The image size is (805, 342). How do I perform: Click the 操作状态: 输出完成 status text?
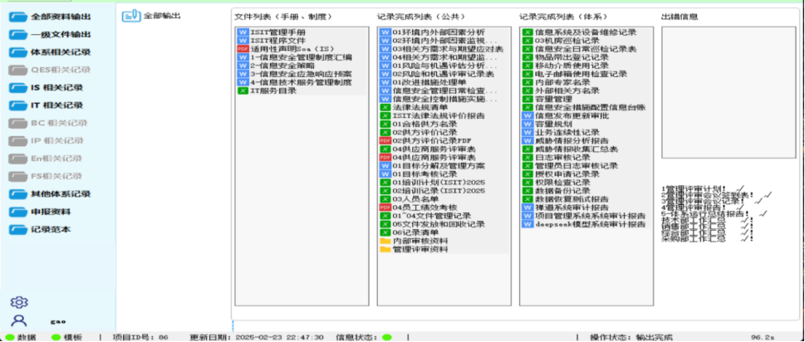[631, 337]
